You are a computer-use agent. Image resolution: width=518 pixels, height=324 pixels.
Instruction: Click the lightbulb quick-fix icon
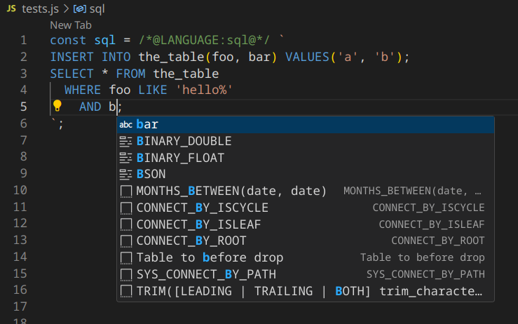(x=57, y=107)
